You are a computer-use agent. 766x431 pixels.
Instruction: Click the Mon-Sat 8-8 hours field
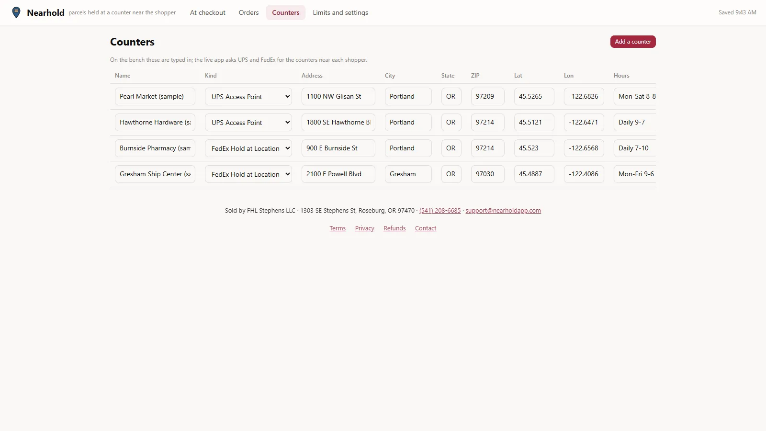click(635, 96)
